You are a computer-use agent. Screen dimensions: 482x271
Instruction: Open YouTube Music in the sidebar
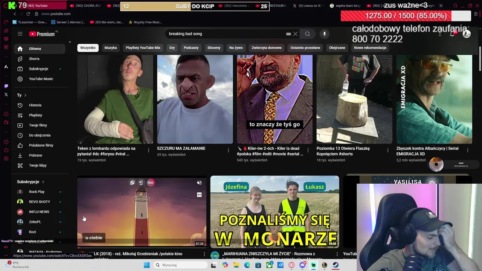[40, 79]
